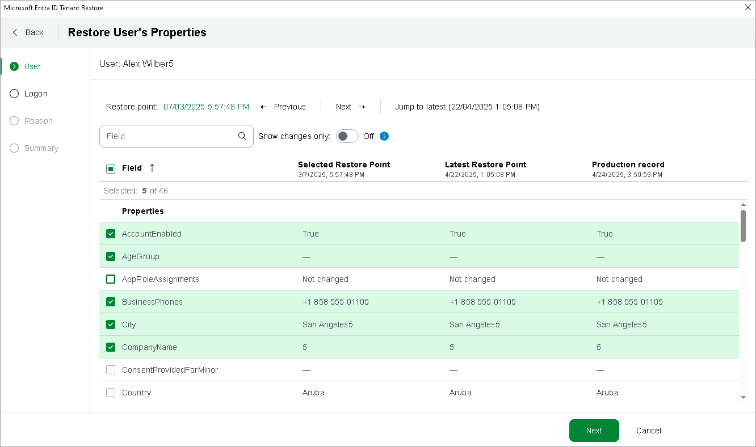Click the search magnifier icon
This screenshot has height=447, width=756.
(242, 136)
